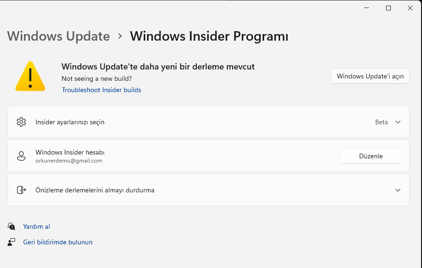Click the breadcrumb chevron separator arrow
Viewport: 422px width, 268px height.
120,36
